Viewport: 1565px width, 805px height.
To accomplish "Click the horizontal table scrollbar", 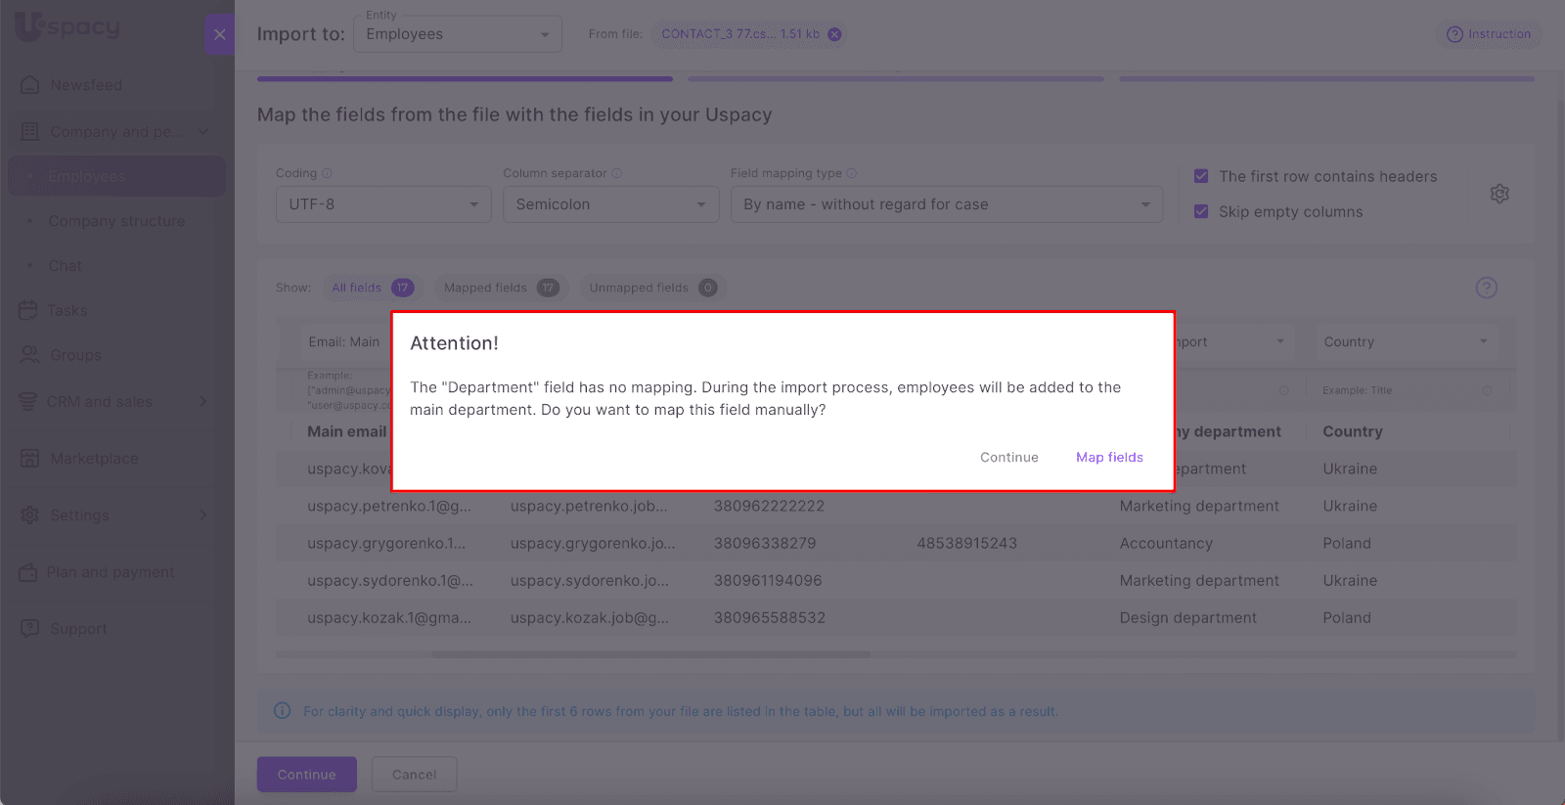I will (x=650, y=654).
